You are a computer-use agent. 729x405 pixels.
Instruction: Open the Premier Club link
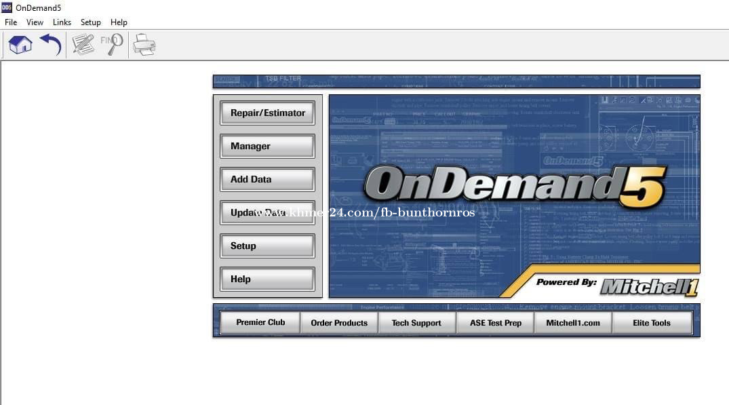(260, 323)
